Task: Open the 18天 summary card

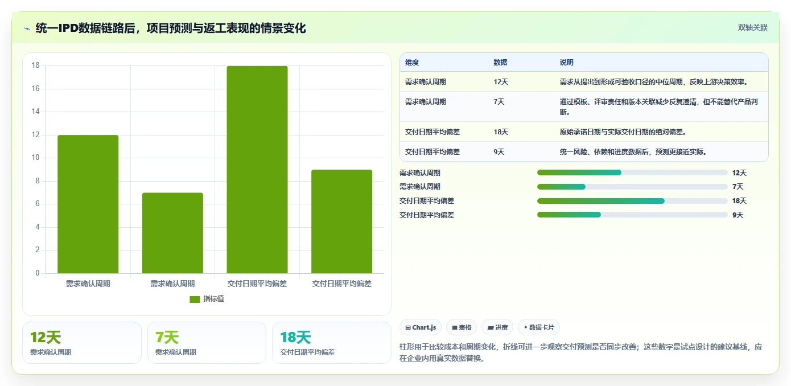Action: [331, 343]
